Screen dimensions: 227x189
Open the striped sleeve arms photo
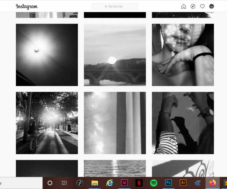(183, 123)
